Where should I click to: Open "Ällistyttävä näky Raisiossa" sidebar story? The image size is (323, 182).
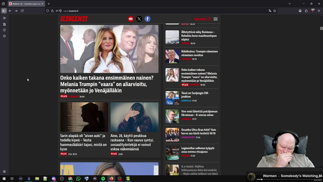pyautogui.click(x=199, y=36)
